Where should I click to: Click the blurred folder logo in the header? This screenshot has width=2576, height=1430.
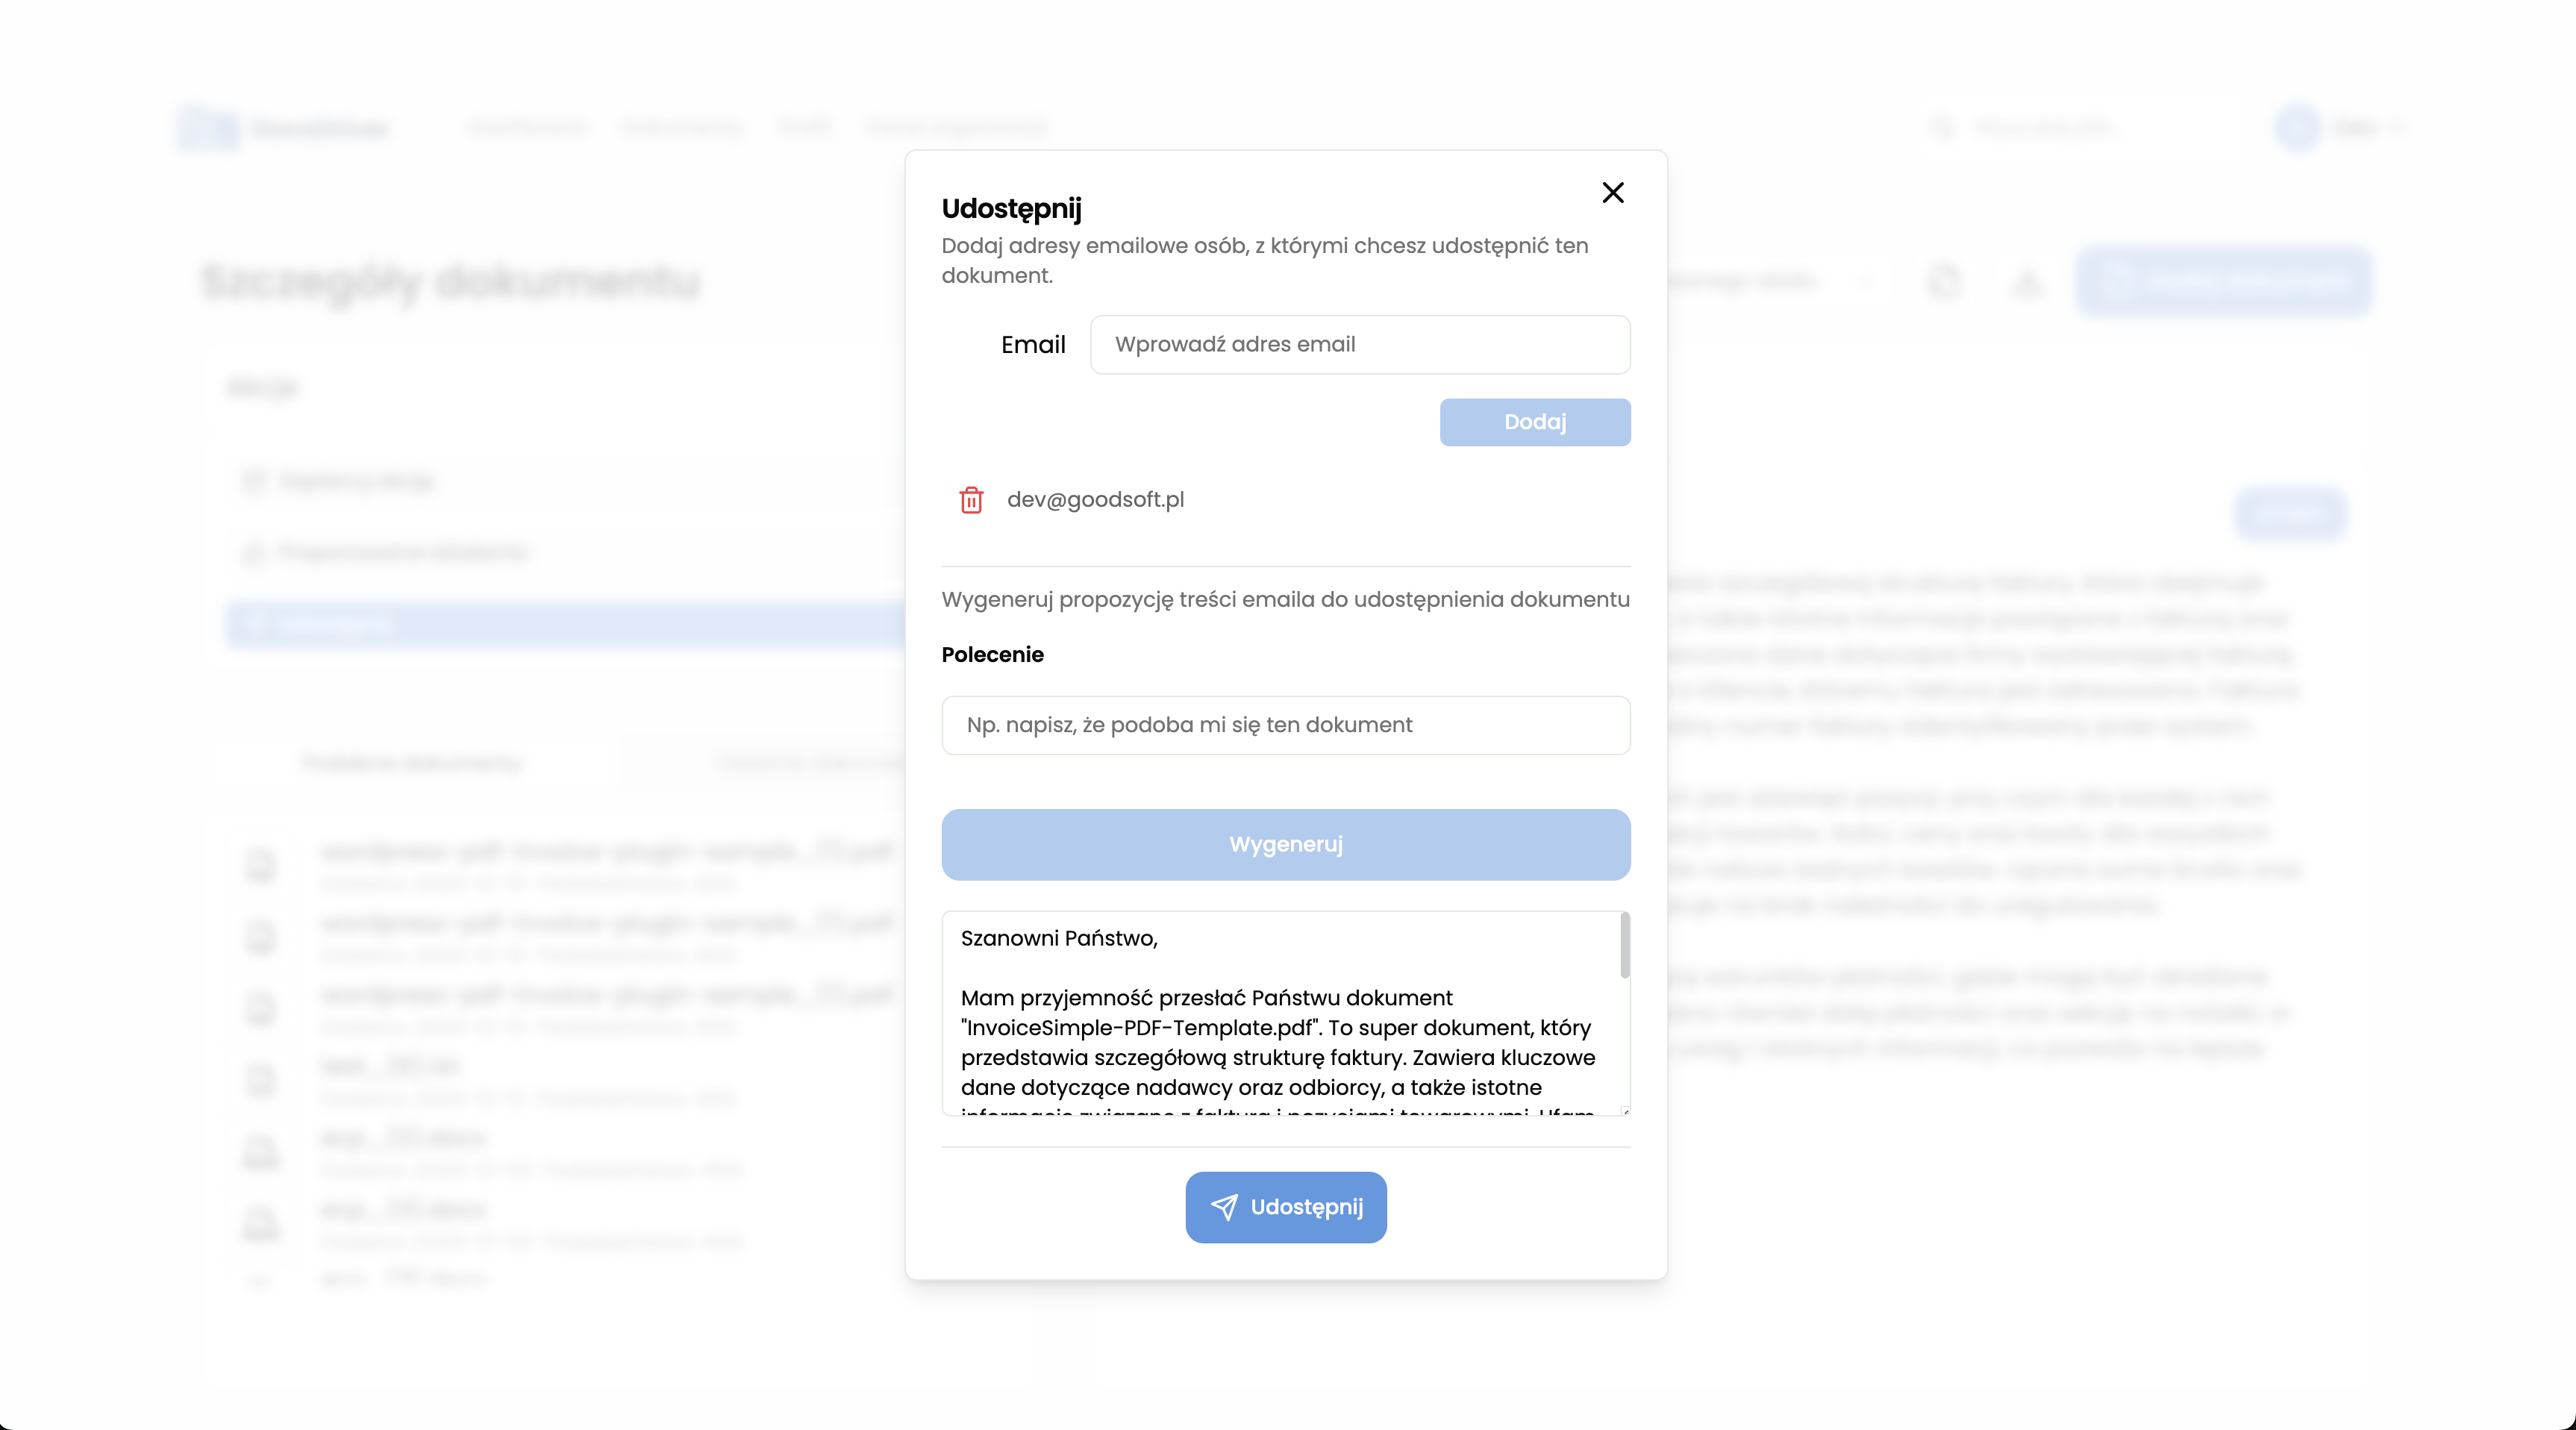pyautogui.click(x=208, y=128)
